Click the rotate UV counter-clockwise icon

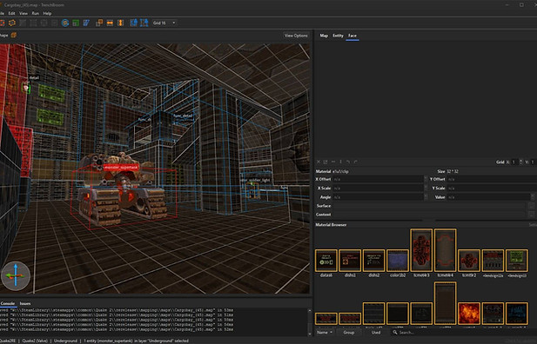tap(348, 162)
